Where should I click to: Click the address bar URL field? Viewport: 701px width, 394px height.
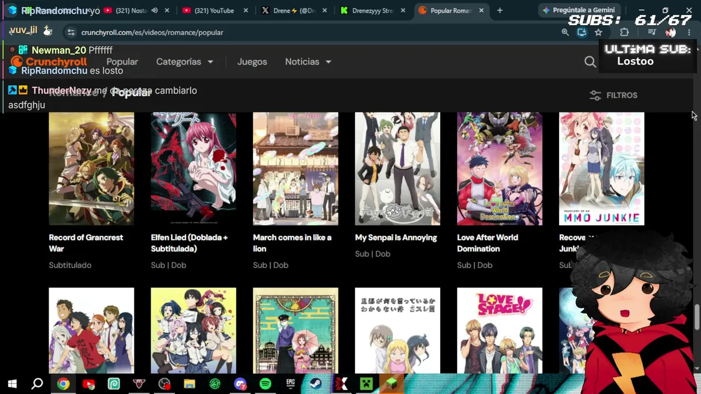tap(307, 32)
